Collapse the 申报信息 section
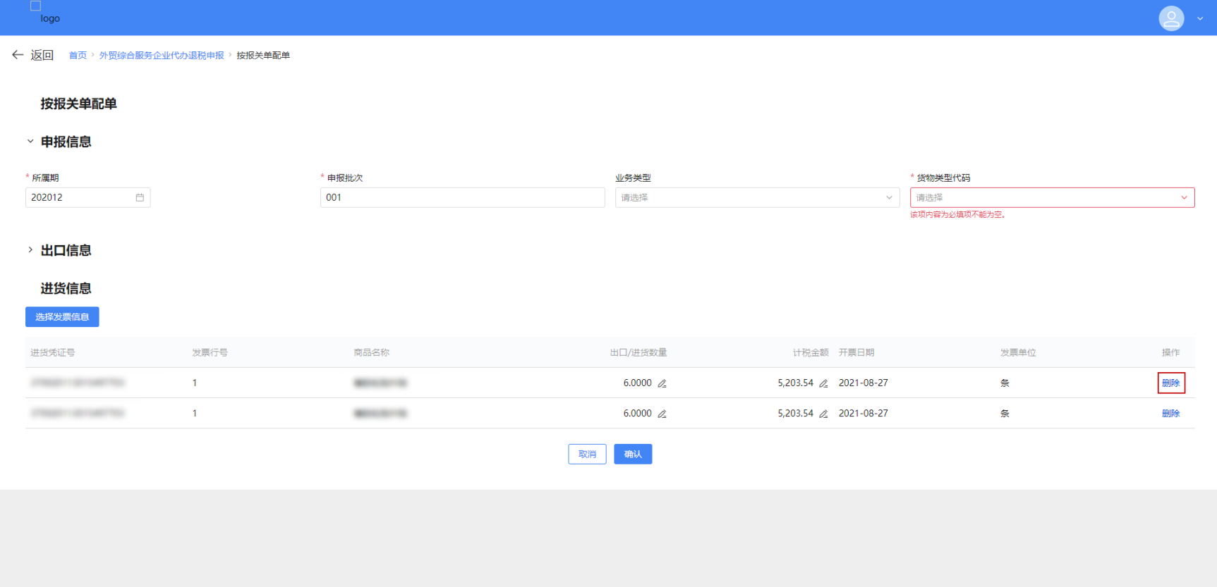Viewport: 1217px width, 587px height. click(30, 142)
